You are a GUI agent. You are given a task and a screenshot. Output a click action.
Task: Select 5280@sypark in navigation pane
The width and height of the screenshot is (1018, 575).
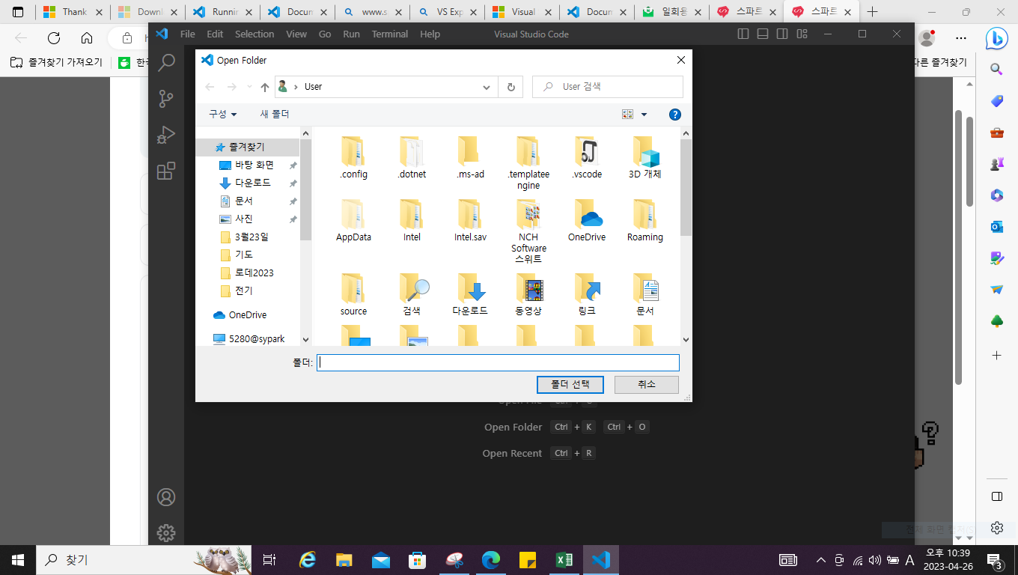(x=257, y=338)
